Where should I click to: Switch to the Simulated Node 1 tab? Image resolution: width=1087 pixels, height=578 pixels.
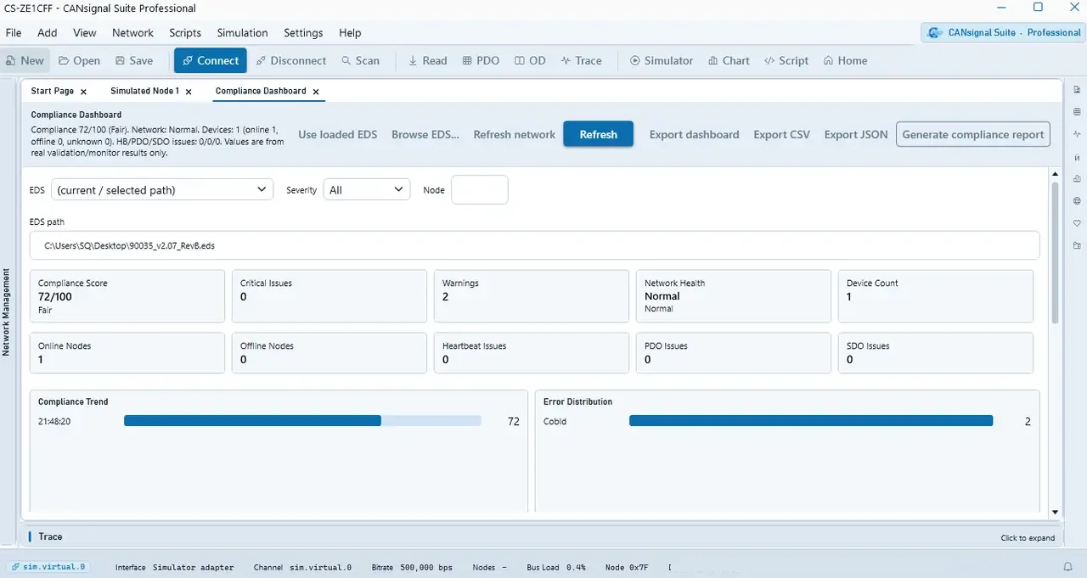pyautogui.click(x=144, y=91)
